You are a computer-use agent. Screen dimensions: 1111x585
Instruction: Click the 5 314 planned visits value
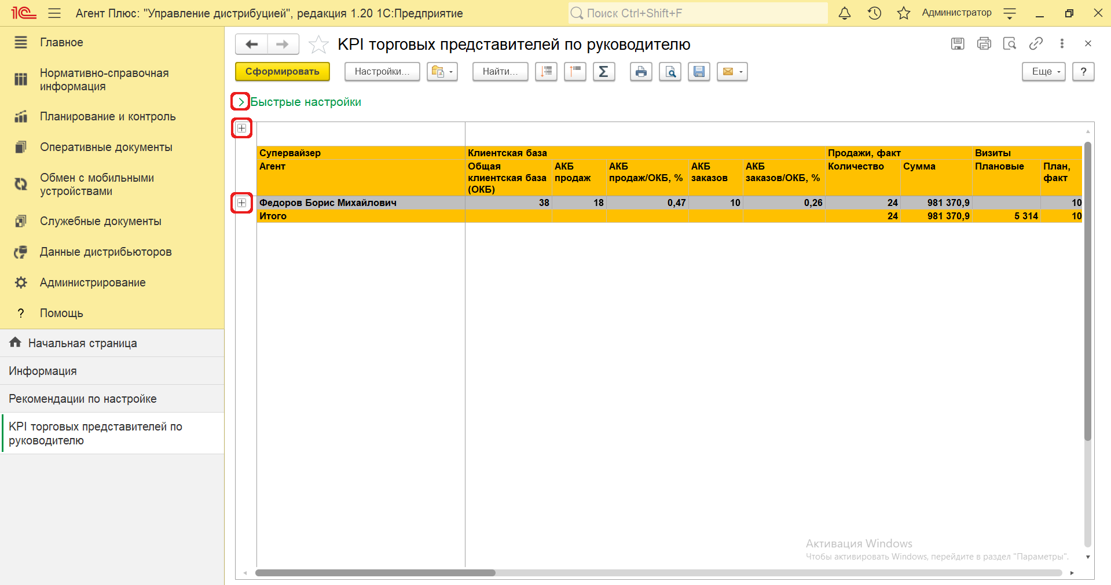pos(1026,216)
